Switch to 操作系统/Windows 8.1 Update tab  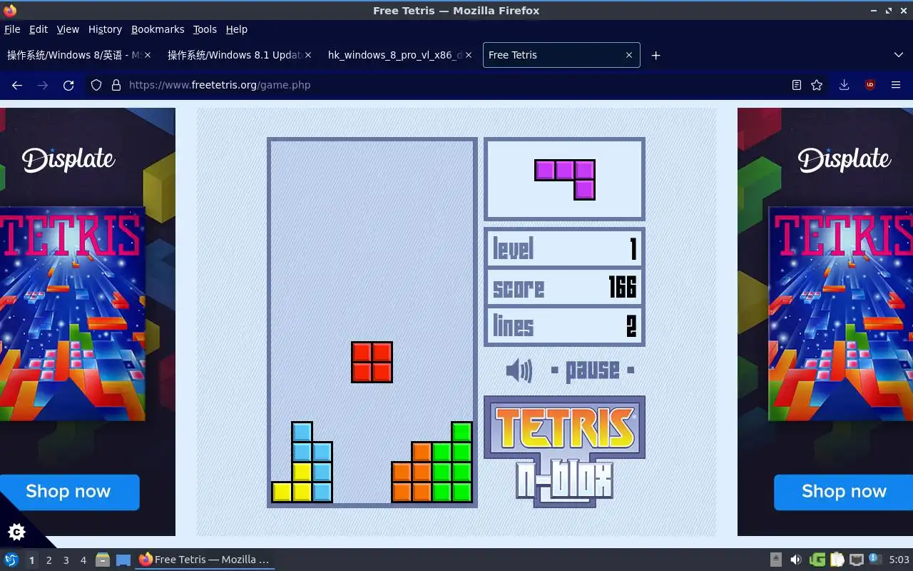pyautogui.click(x=239, y=55)
